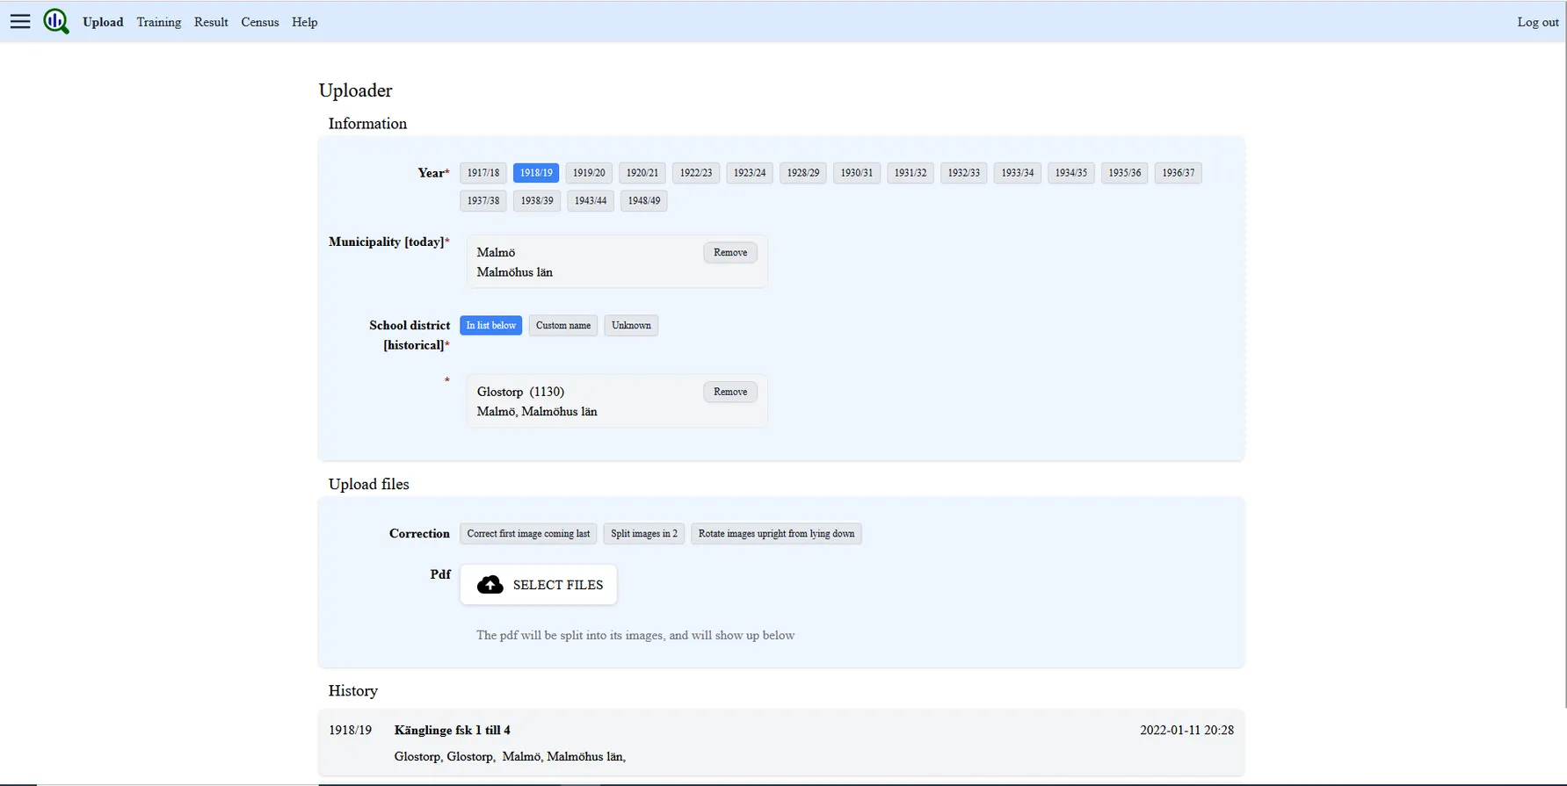Open the Training menu item
Image resolution: width=1567 pixels, height=786 pixels.
[158, 22]
